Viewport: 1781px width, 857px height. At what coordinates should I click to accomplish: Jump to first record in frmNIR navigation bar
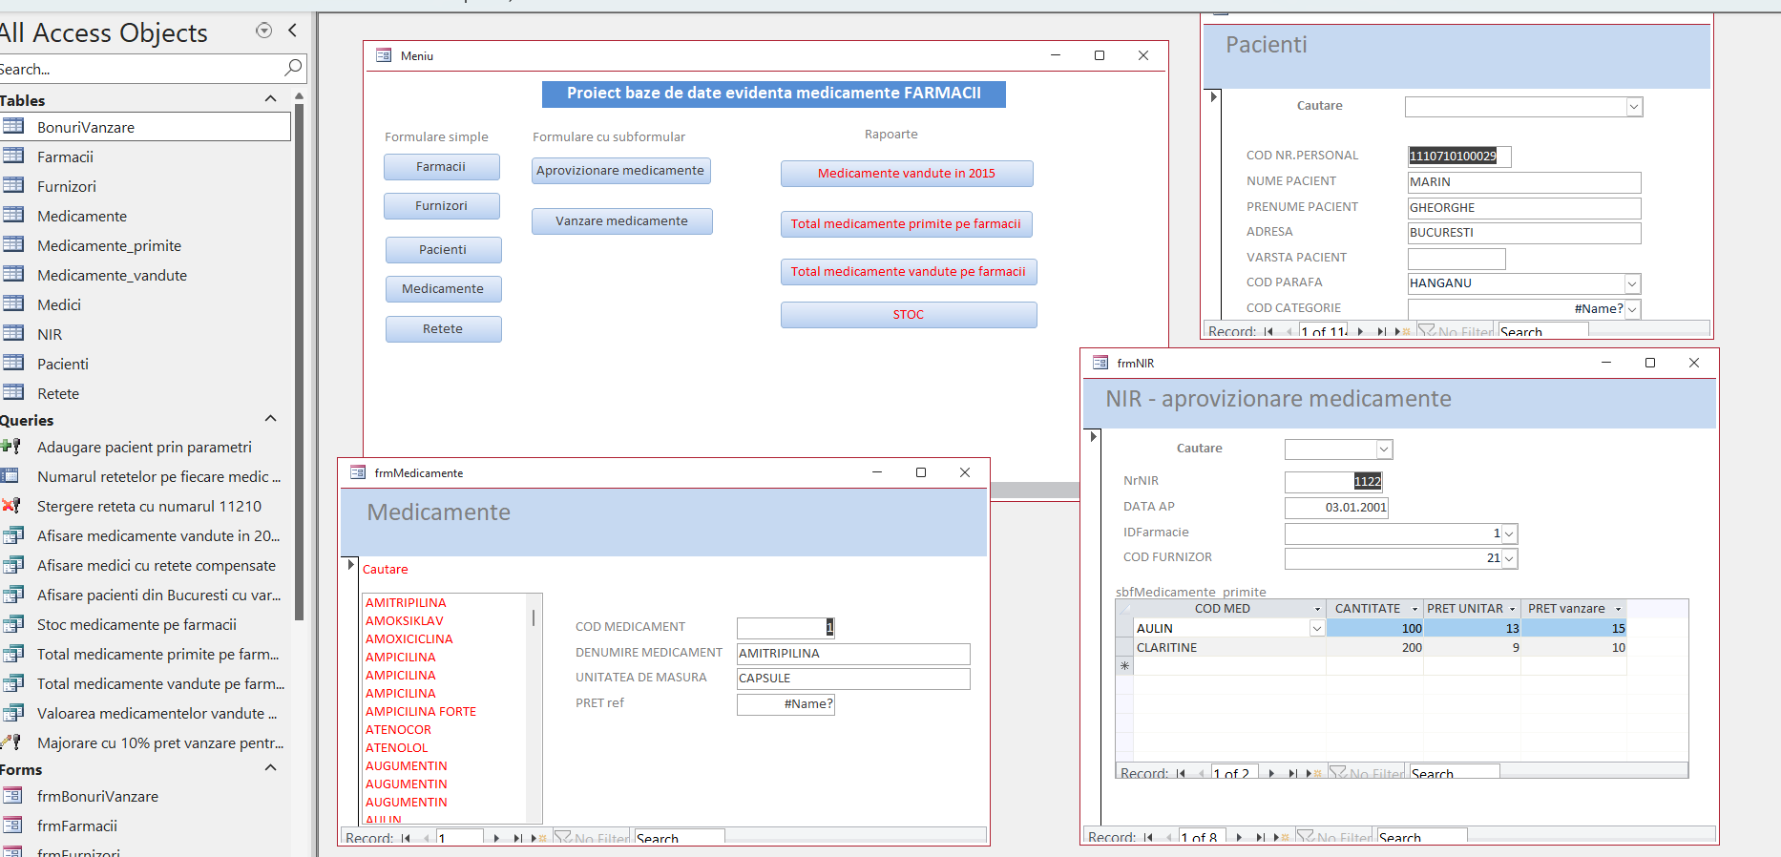(x=1148, y=837)
